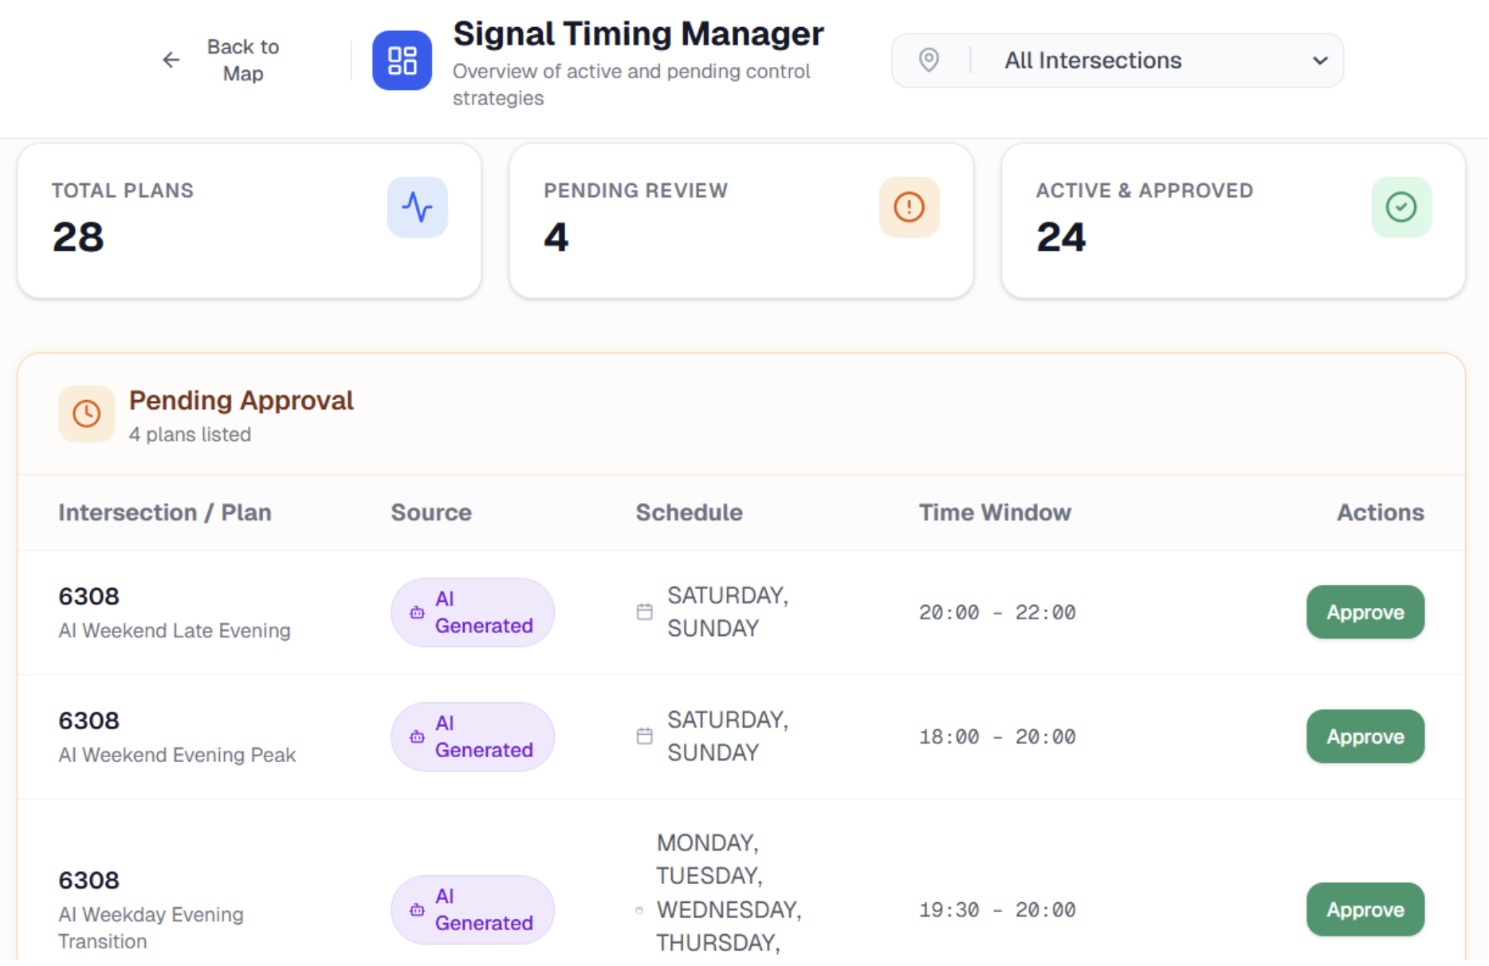Click the Pending Approval heading

coord(242,400)
